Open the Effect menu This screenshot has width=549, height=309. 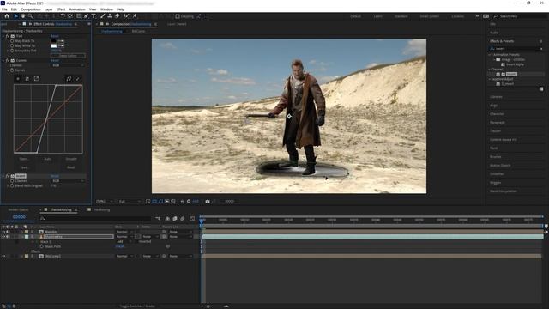61,9
